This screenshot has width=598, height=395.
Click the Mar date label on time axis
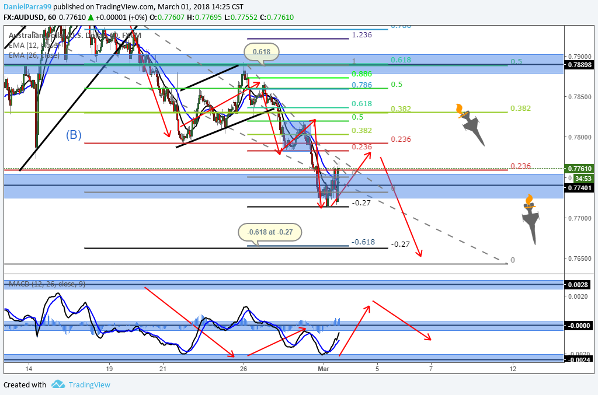(324, 369)
